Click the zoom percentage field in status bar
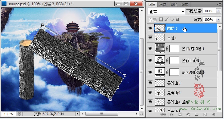The image size is (224, 119). 8,114
